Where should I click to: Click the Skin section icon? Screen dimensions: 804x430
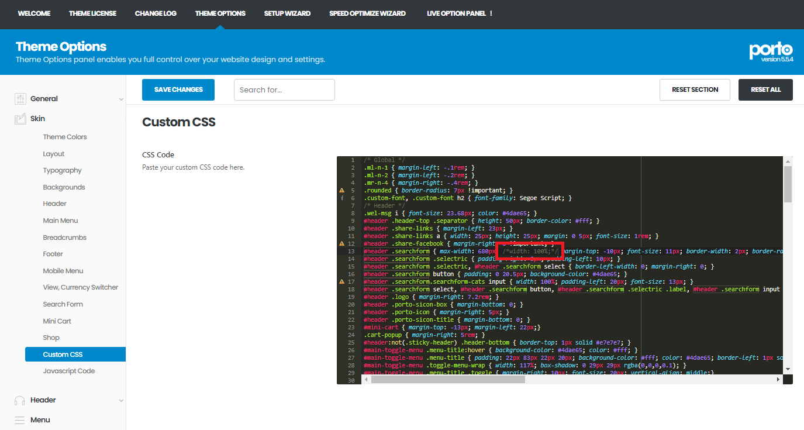(20, 119)
